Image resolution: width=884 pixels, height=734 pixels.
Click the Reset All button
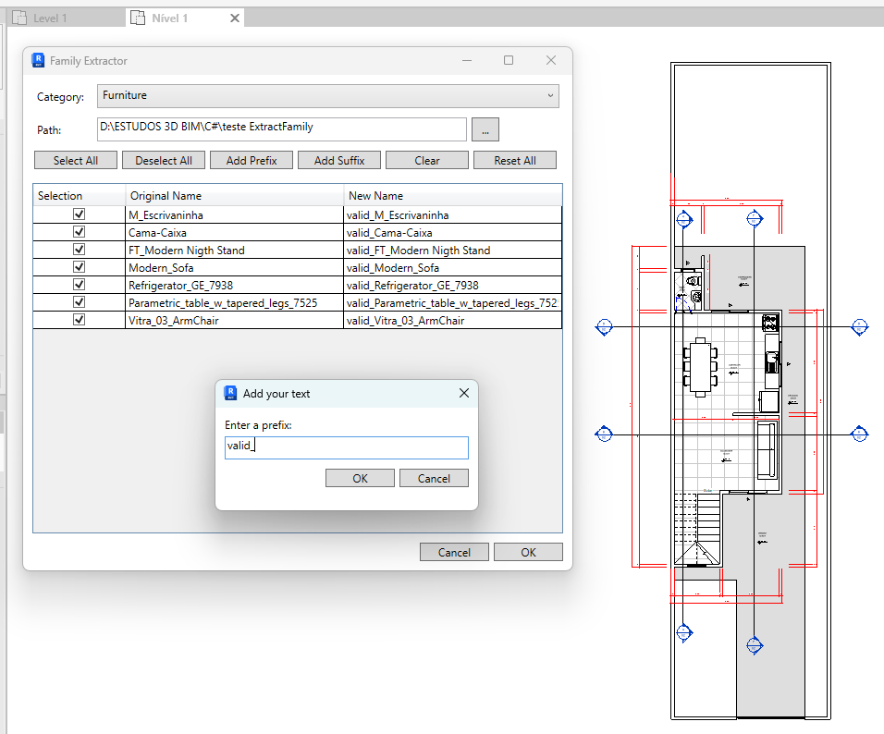click(515, 161)
